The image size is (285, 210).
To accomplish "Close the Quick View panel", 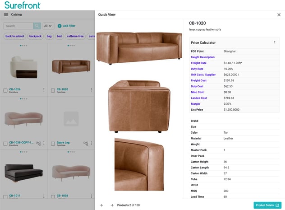I will click(279, 14).
